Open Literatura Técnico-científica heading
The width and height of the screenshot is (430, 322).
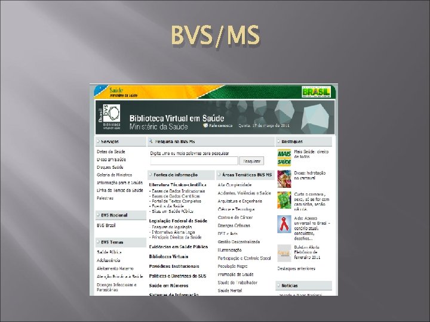point(178,185)
